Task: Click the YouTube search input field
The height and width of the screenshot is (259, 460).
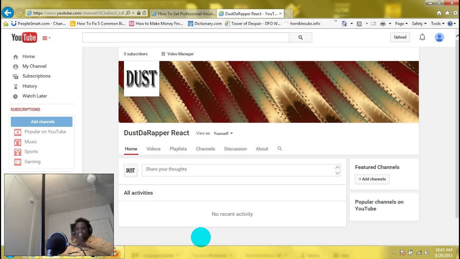Action: (x=185, y=37)
